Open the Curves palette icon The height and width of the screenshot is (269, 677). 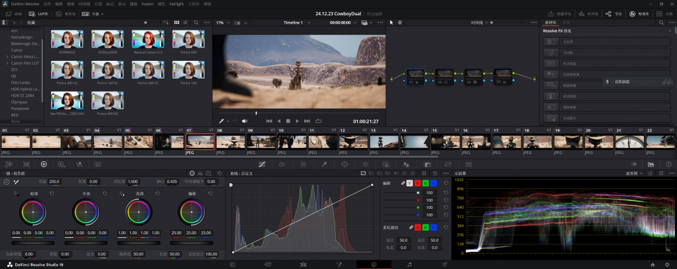point(262,164)
